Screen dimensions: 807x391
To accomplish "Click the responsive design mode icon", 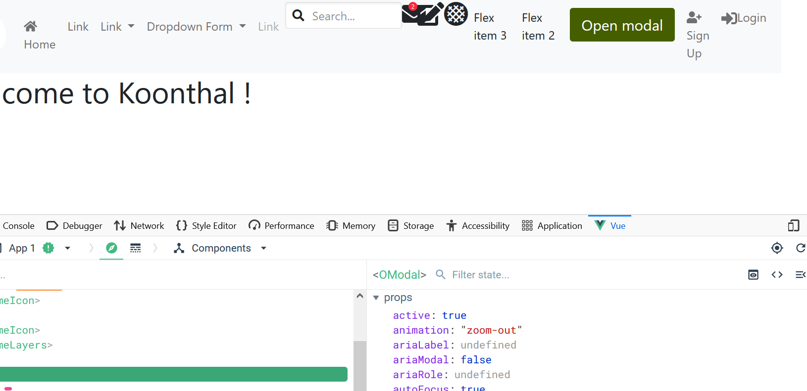I will 794,226.
